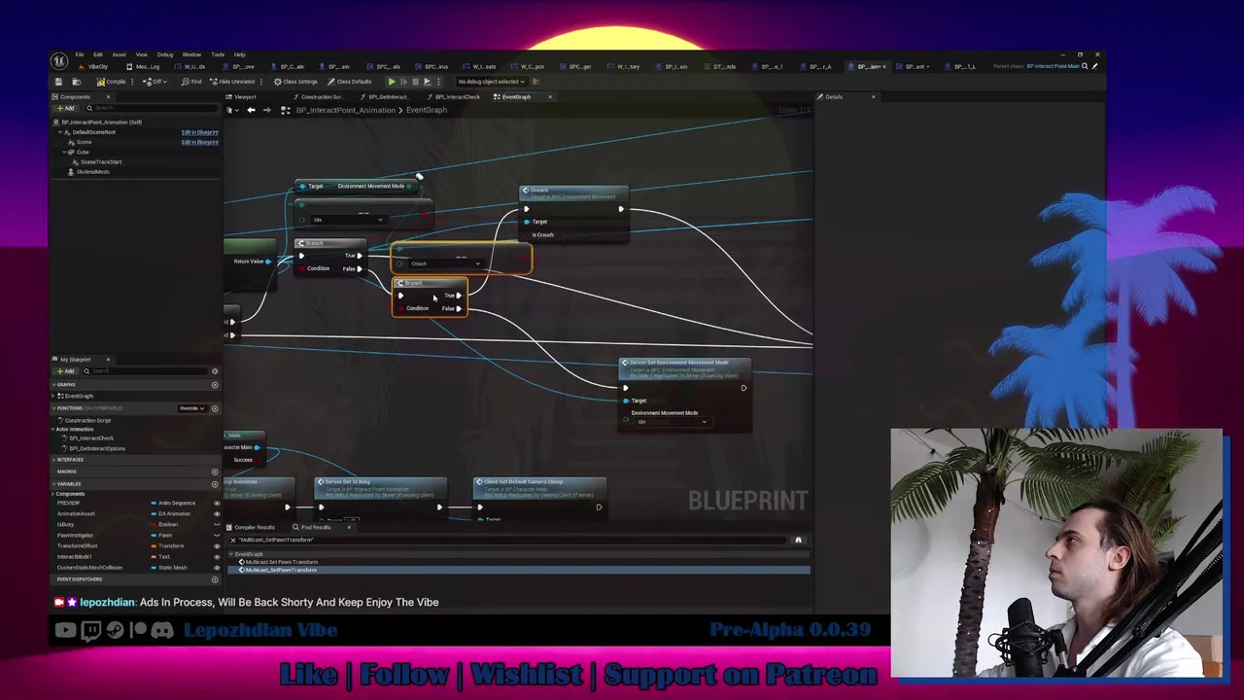Screen dimensions: 1244x700
Task: Toggle Hide Unrelated nodes
Action: click(232, 82)
